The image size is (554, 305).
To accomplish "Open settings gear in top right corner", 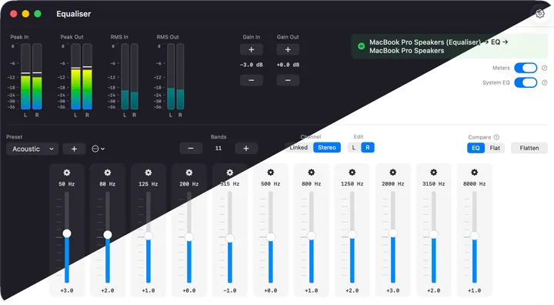I will point(540,14).
